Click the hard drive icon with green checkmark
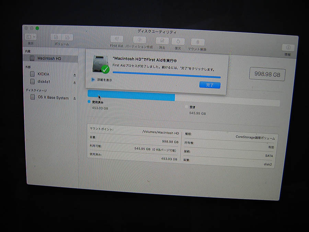The height and width of the screenshot is (232, 309). coord(101,65)
